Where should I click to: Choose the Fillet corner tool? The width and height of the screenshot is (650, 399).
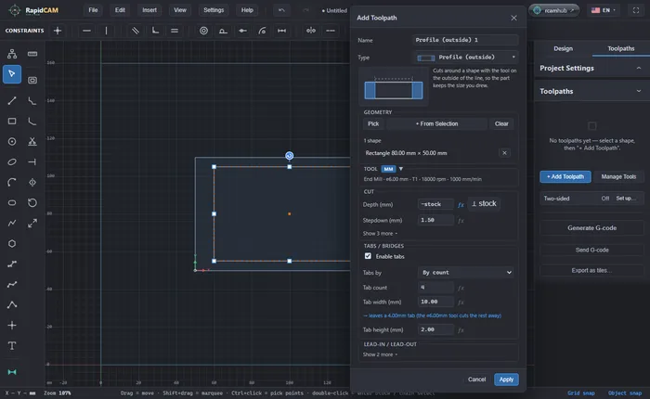(x=32, y=121)
